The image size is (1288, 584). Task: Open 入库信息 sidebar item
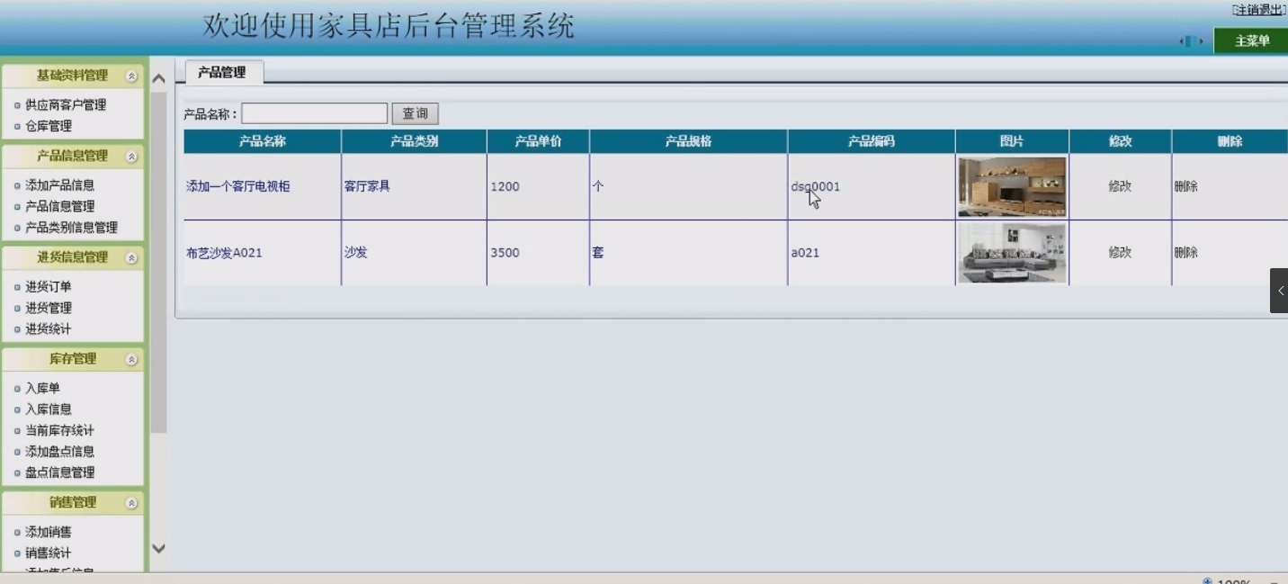pyautogui.click(x=48, y=409)
